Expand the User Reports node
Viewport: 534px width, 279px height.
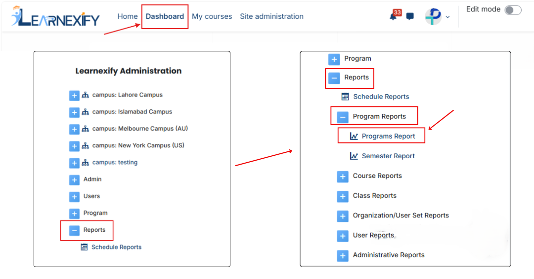[343, 236]
